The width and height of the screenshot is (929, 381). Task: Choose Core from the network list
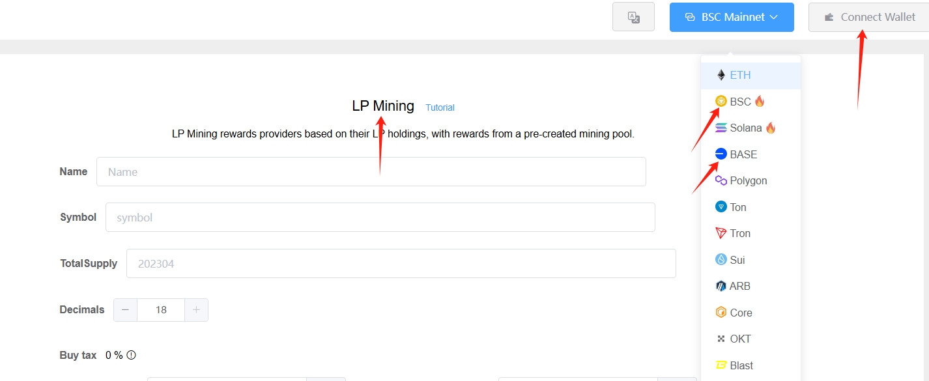741,313
